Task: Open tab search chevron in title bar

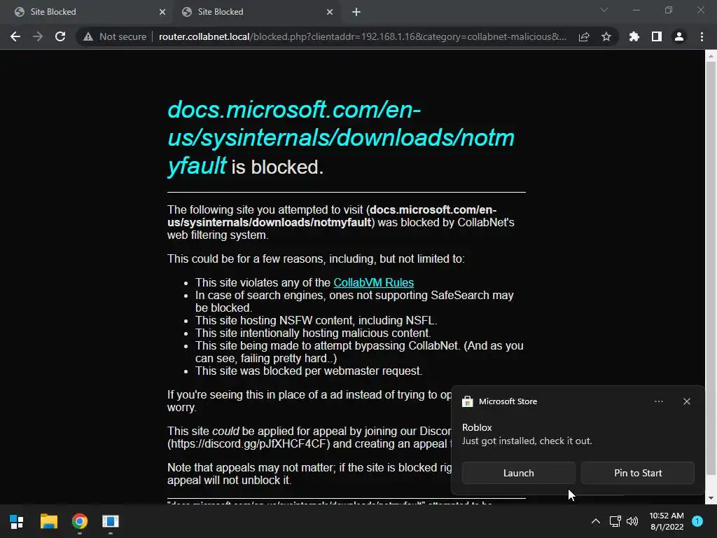Action: (604, 10)
